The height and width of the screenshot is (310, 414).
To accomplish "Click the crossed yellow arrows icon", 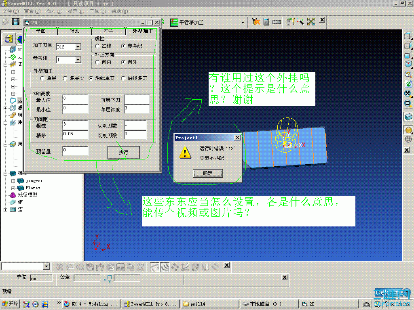I will tap(311, 22).
